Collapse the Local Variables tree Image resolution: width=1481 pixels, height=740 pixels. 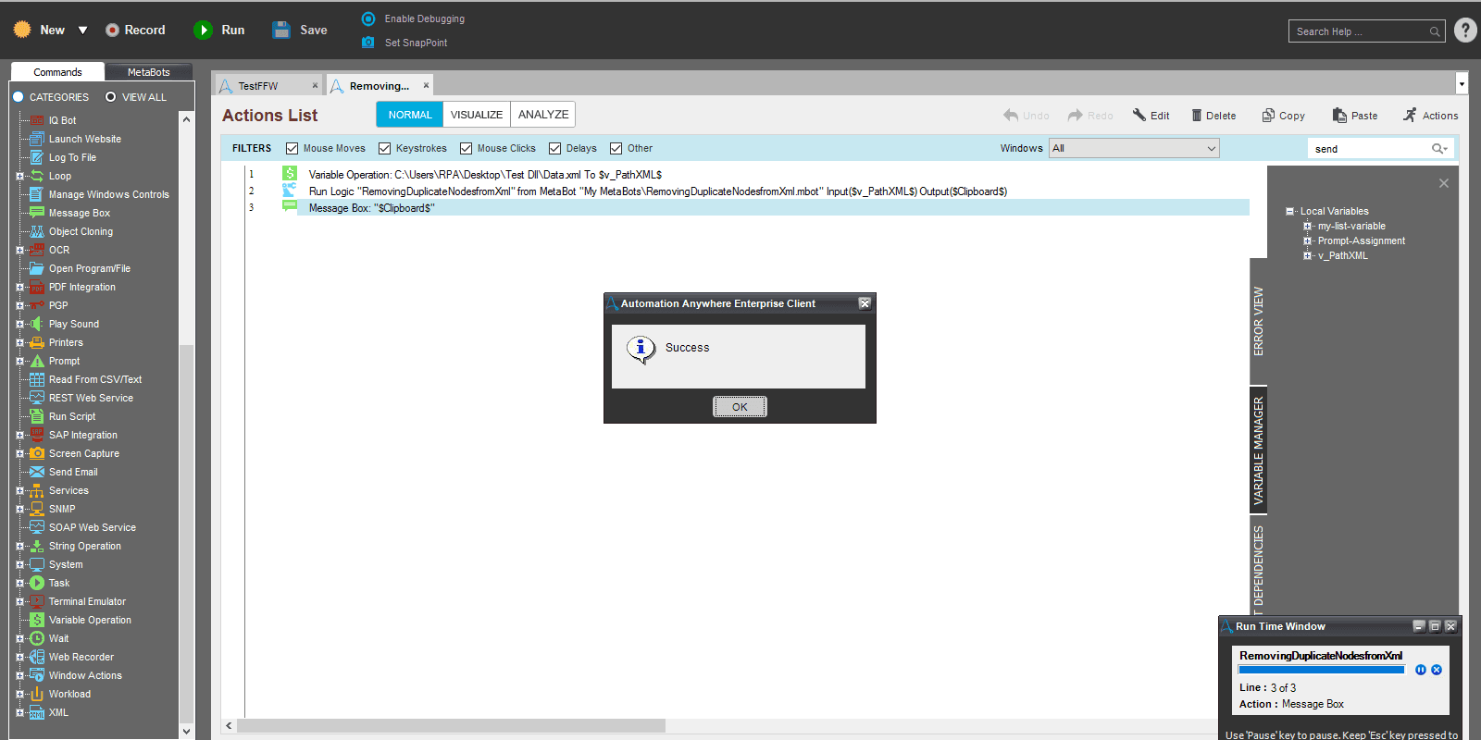coord(1289,211)
